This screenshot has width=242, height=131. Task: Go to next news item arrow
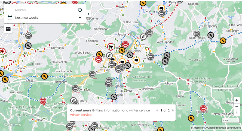pyautogui.click(x=173, y=110)
